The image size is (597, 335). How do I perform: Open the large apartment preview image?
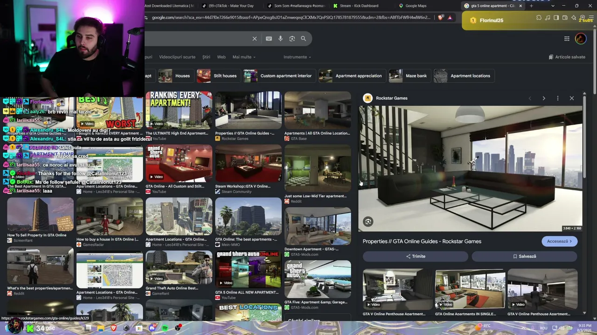click(470, 168)
